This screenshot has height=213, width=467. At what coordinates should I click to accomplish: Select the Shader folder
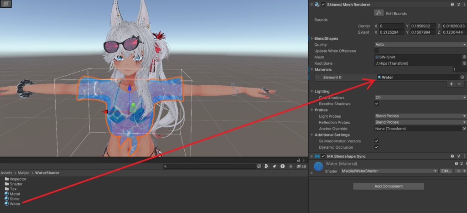tap(14, 184)
